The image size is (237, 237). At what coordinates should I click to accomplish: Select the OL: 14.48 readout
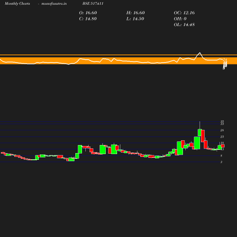point(184,25)
